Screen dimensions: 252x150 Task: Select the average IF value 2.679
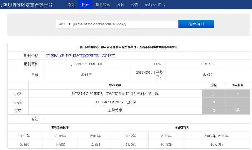[x=208, y=75]
